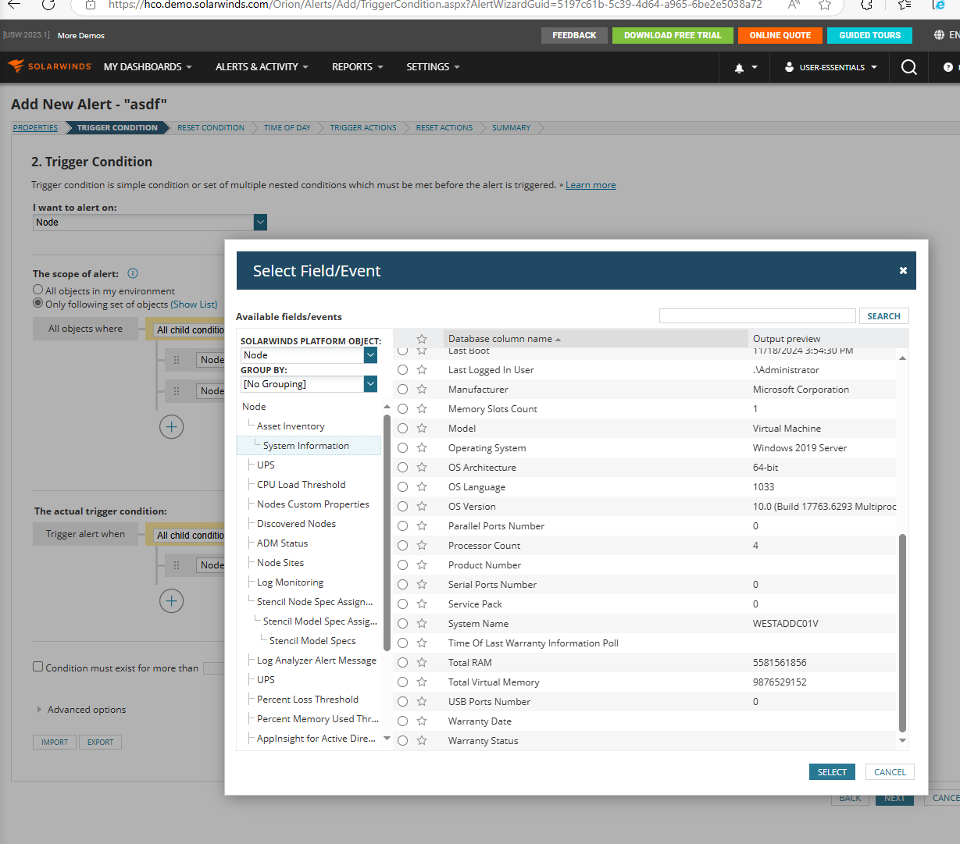Open My Dashboards menu

click(x=148, y=67)
